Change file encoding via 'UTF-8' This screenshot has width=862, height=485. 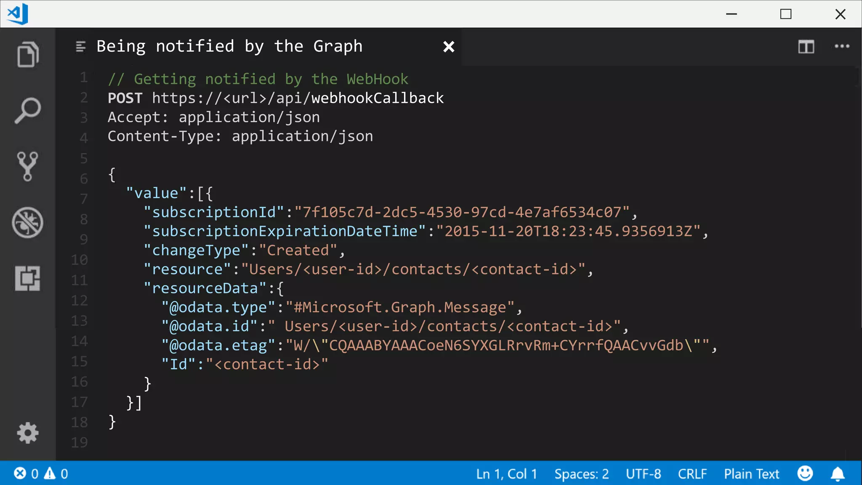pyautogui.click(x=643, y=474)
